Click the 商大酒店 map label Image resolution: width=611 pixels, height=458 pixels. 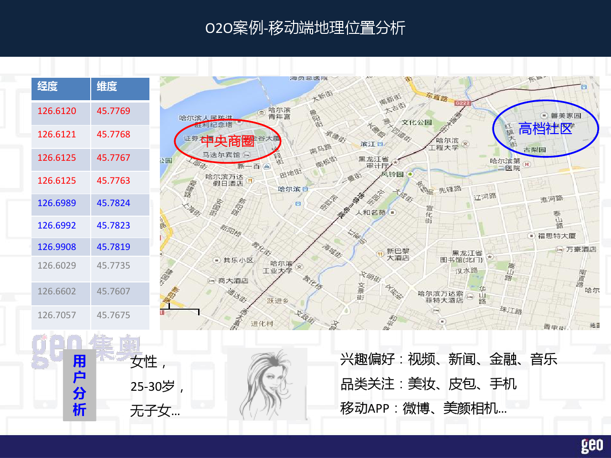[x=233, y=281]
